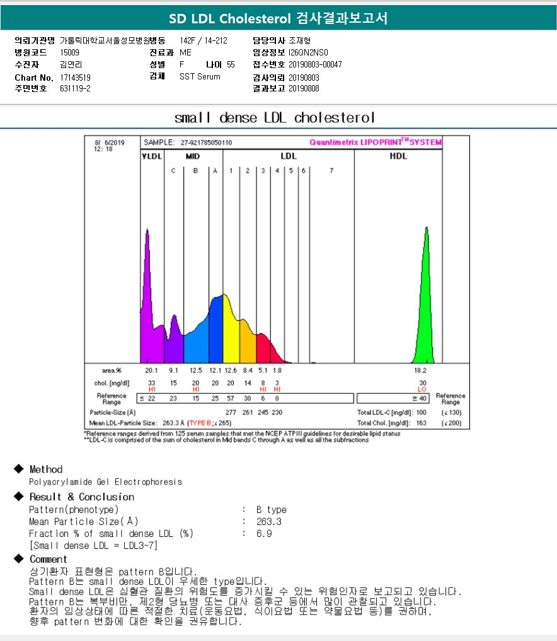The width and height of the screenshot is (557, 641).
Task: Click the '의뢰기관명' field label
Action: click(35, 40)
